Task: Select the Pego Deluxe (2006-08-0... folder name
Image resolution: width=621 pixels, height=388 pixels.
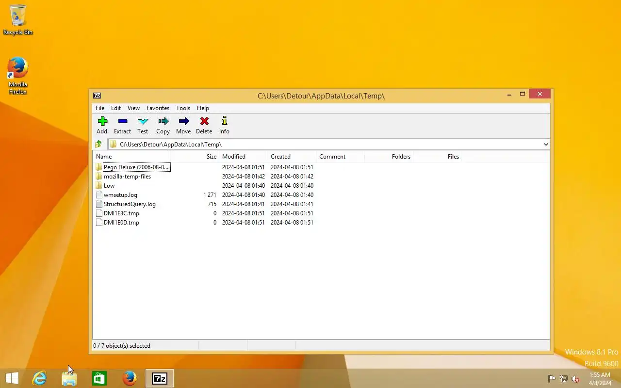Action: tap(136, 167)
